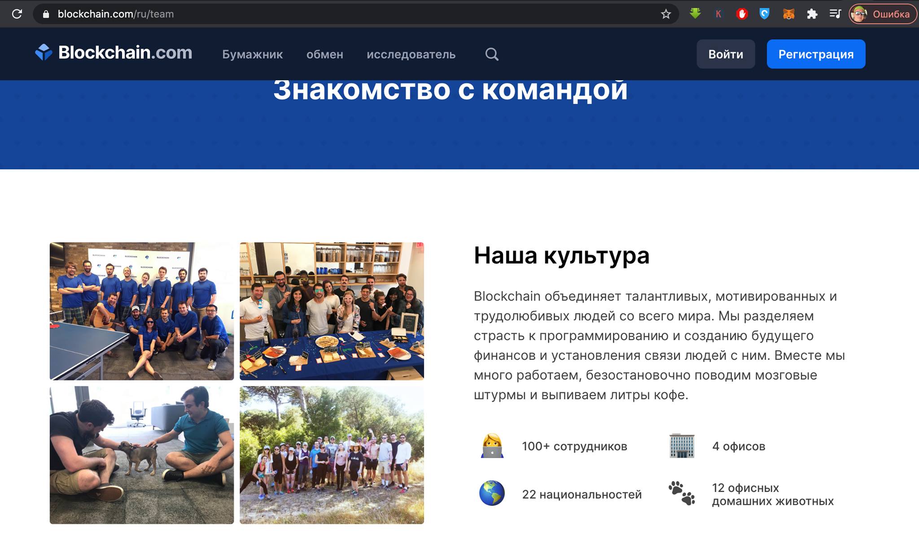Open the обмен menu item
Viewport: 919px width, 535px height.
click(324, 54)
